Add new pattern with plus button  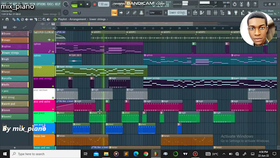(x=189, y=13)
